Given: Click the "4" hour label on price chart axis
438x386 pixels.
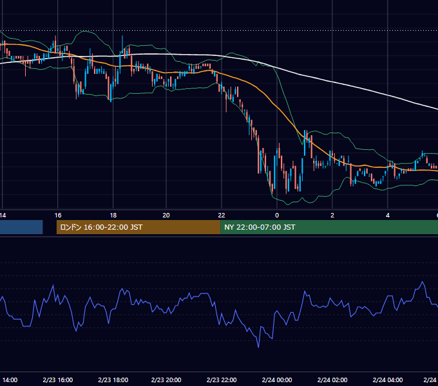Looking at the screenshot, I should [388, 216].
